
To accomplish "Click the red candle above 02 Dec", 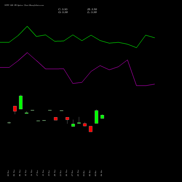I will [91, 129].
